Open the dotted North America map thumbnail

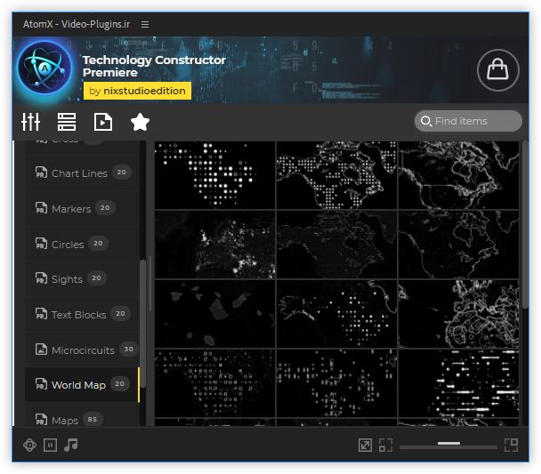click(x=336, y=175)
